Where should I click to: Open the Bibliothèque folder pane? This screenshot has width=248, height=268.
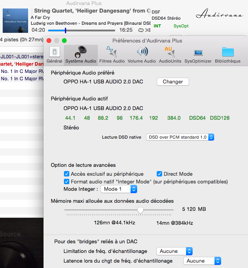coord(228,54)
